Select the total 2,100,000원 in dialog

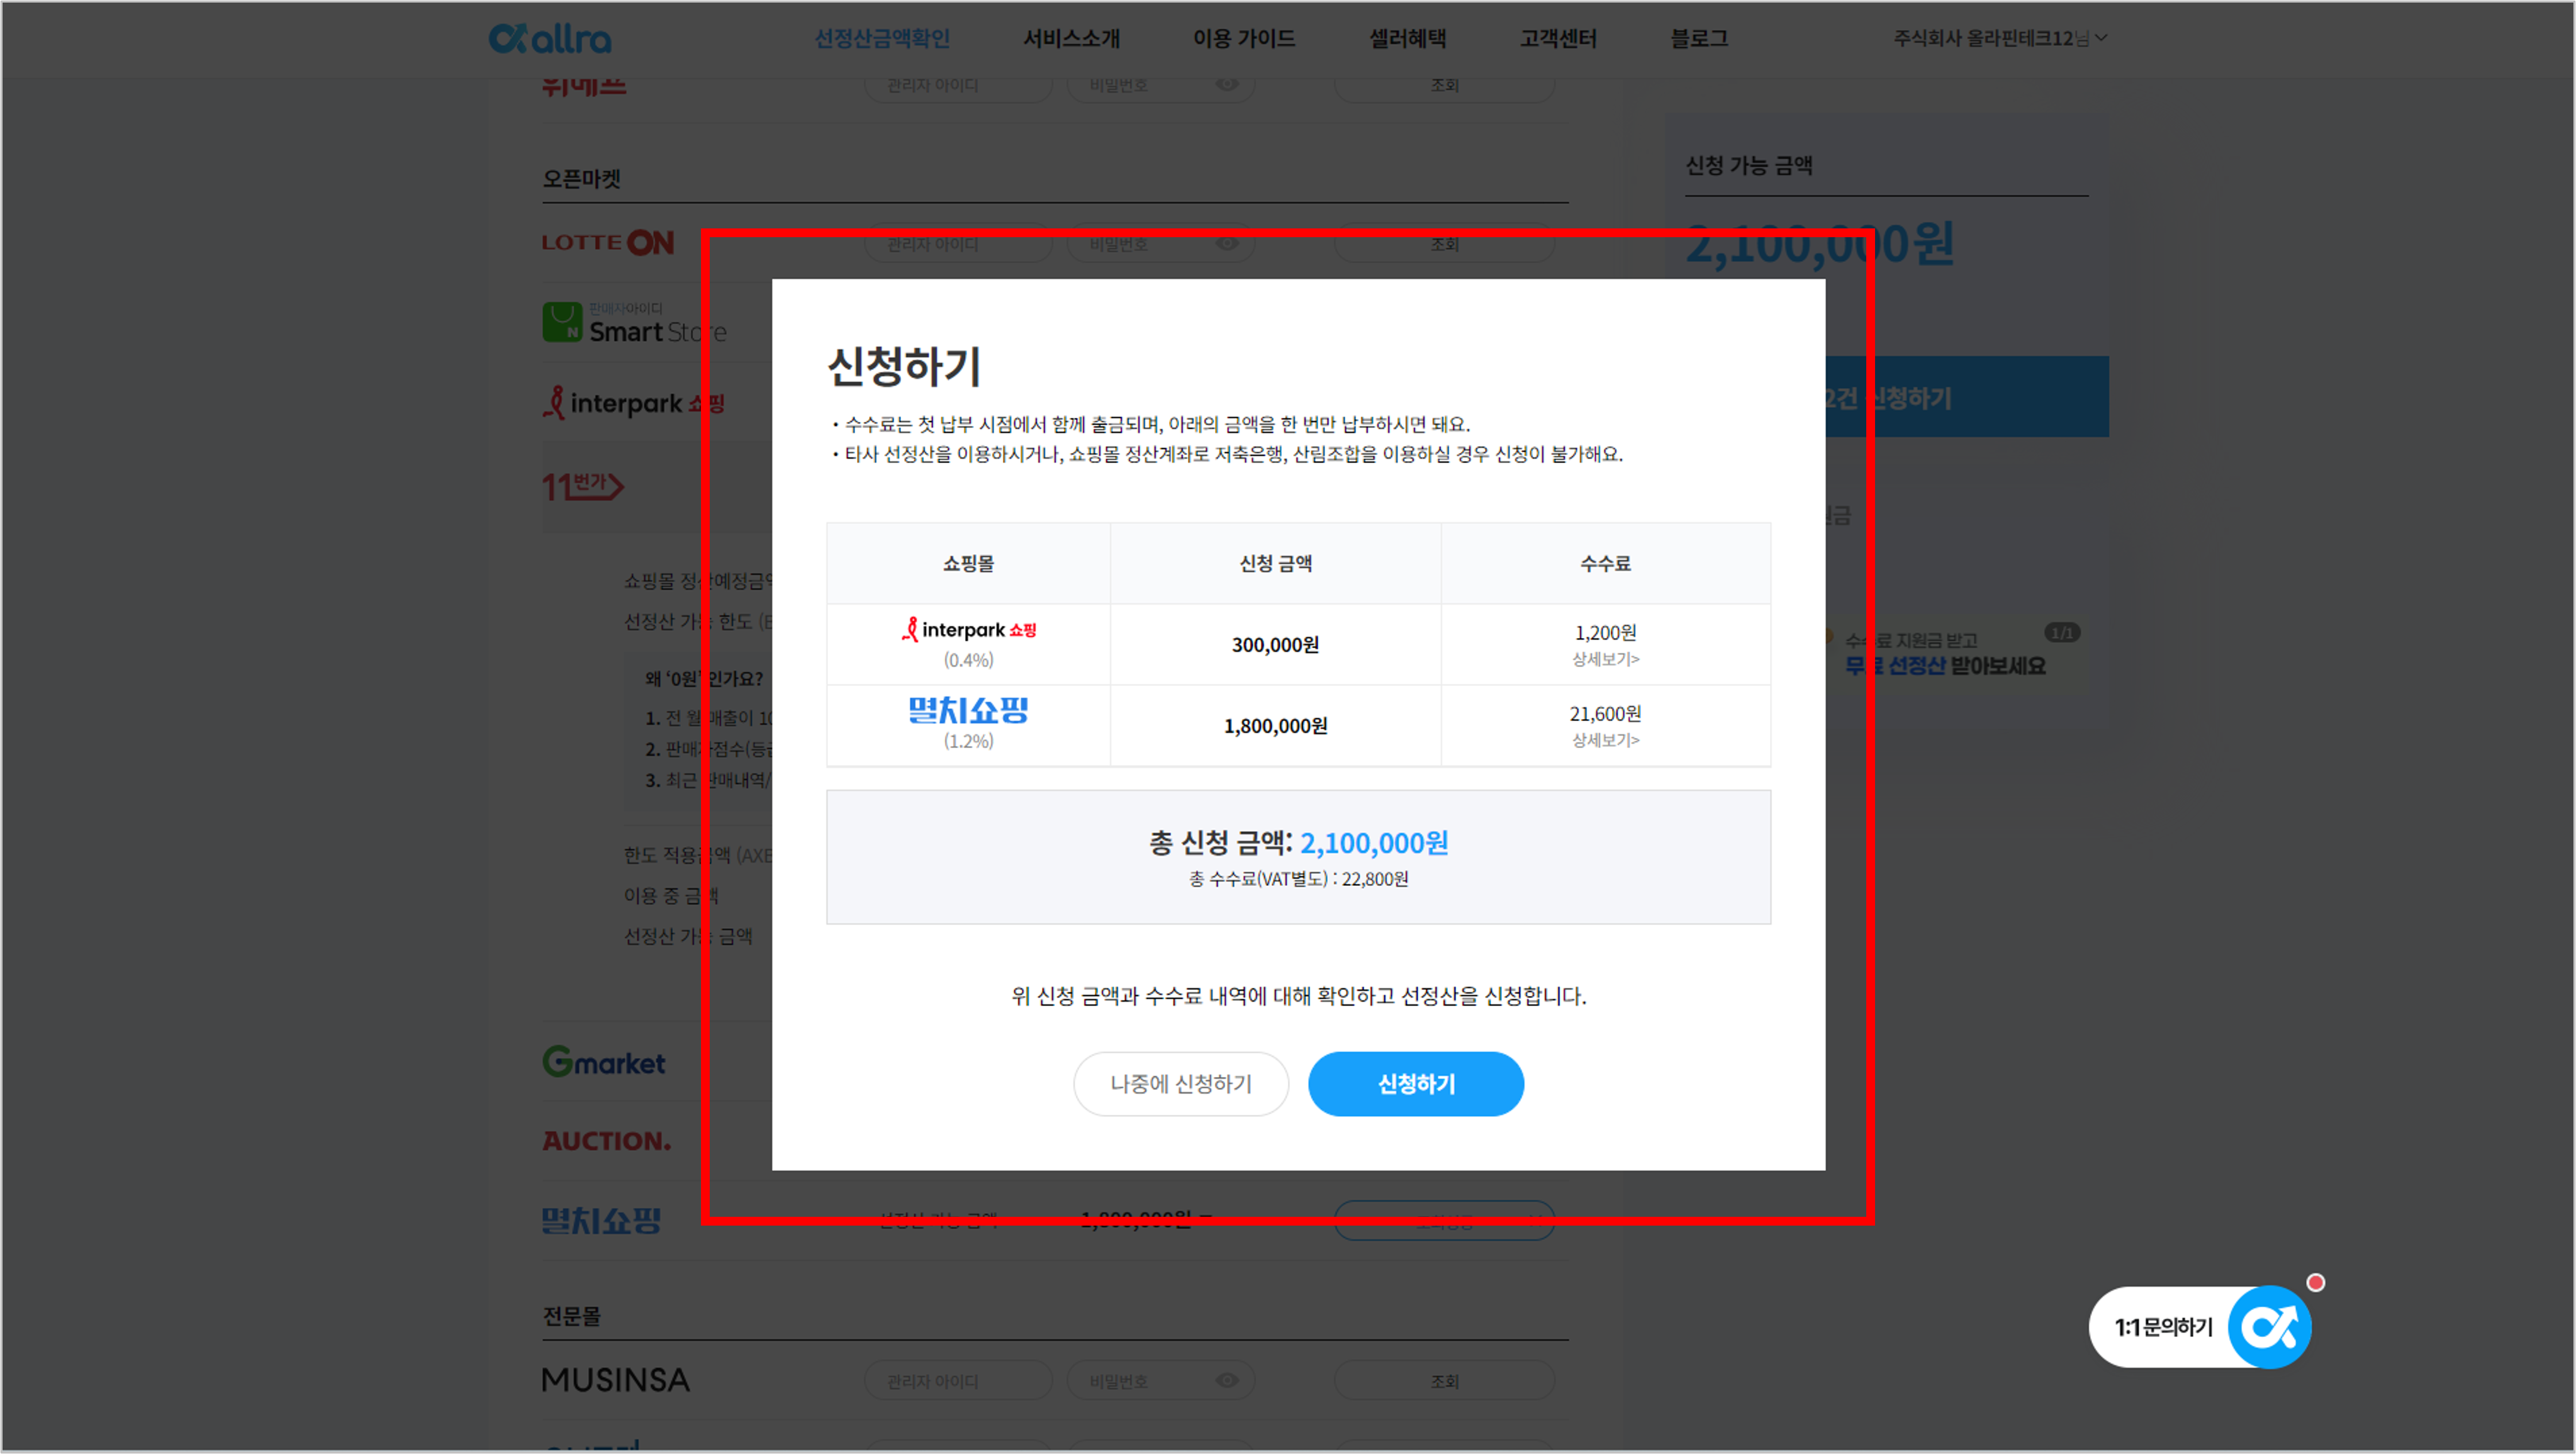click(x=1374, y=843)
